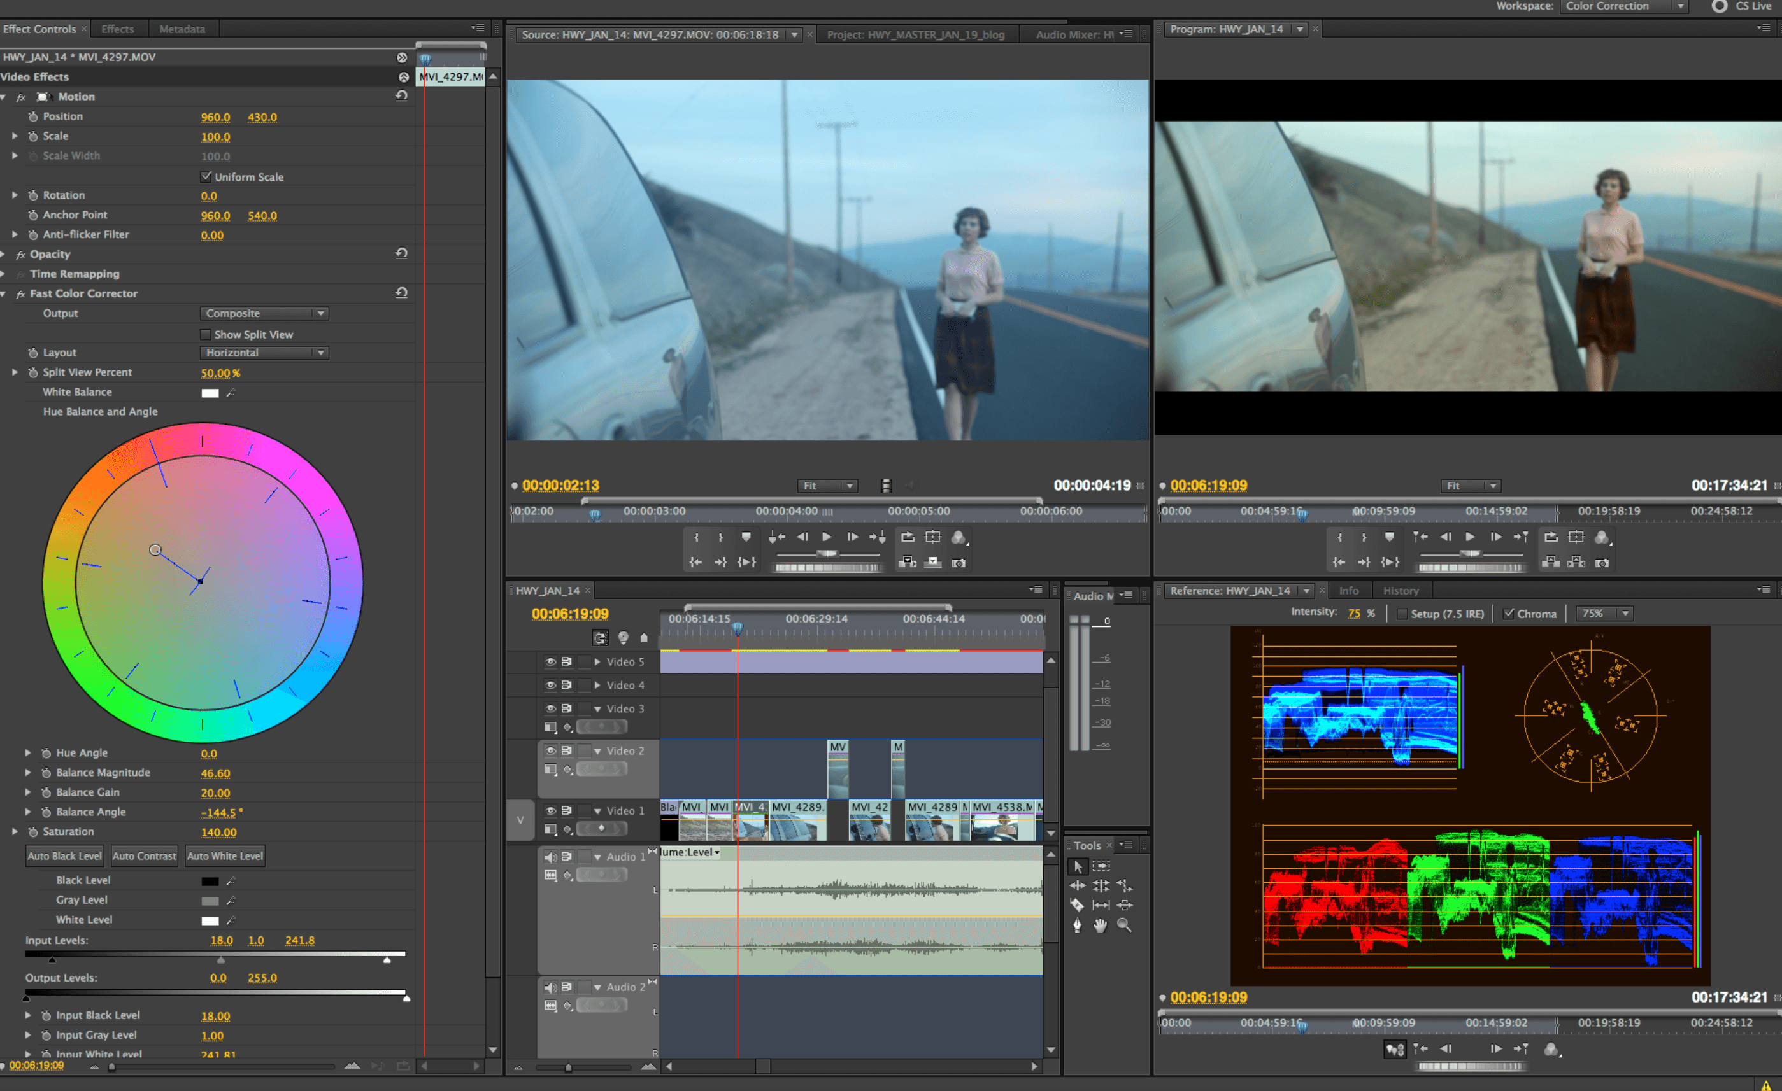Hide Video 5 track with eye icon
The image size is (1782, 1091).
pos(550,661)
